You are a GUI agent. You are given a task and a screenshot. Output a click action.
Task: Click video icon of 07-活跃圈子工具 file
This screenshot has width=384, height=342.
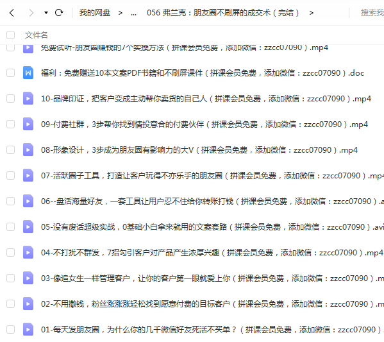pyautogui.click(x=28, y=176)
